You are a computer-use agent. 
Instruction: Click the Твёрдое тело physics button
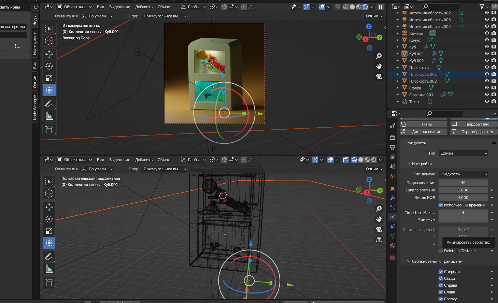click(474, 124)
